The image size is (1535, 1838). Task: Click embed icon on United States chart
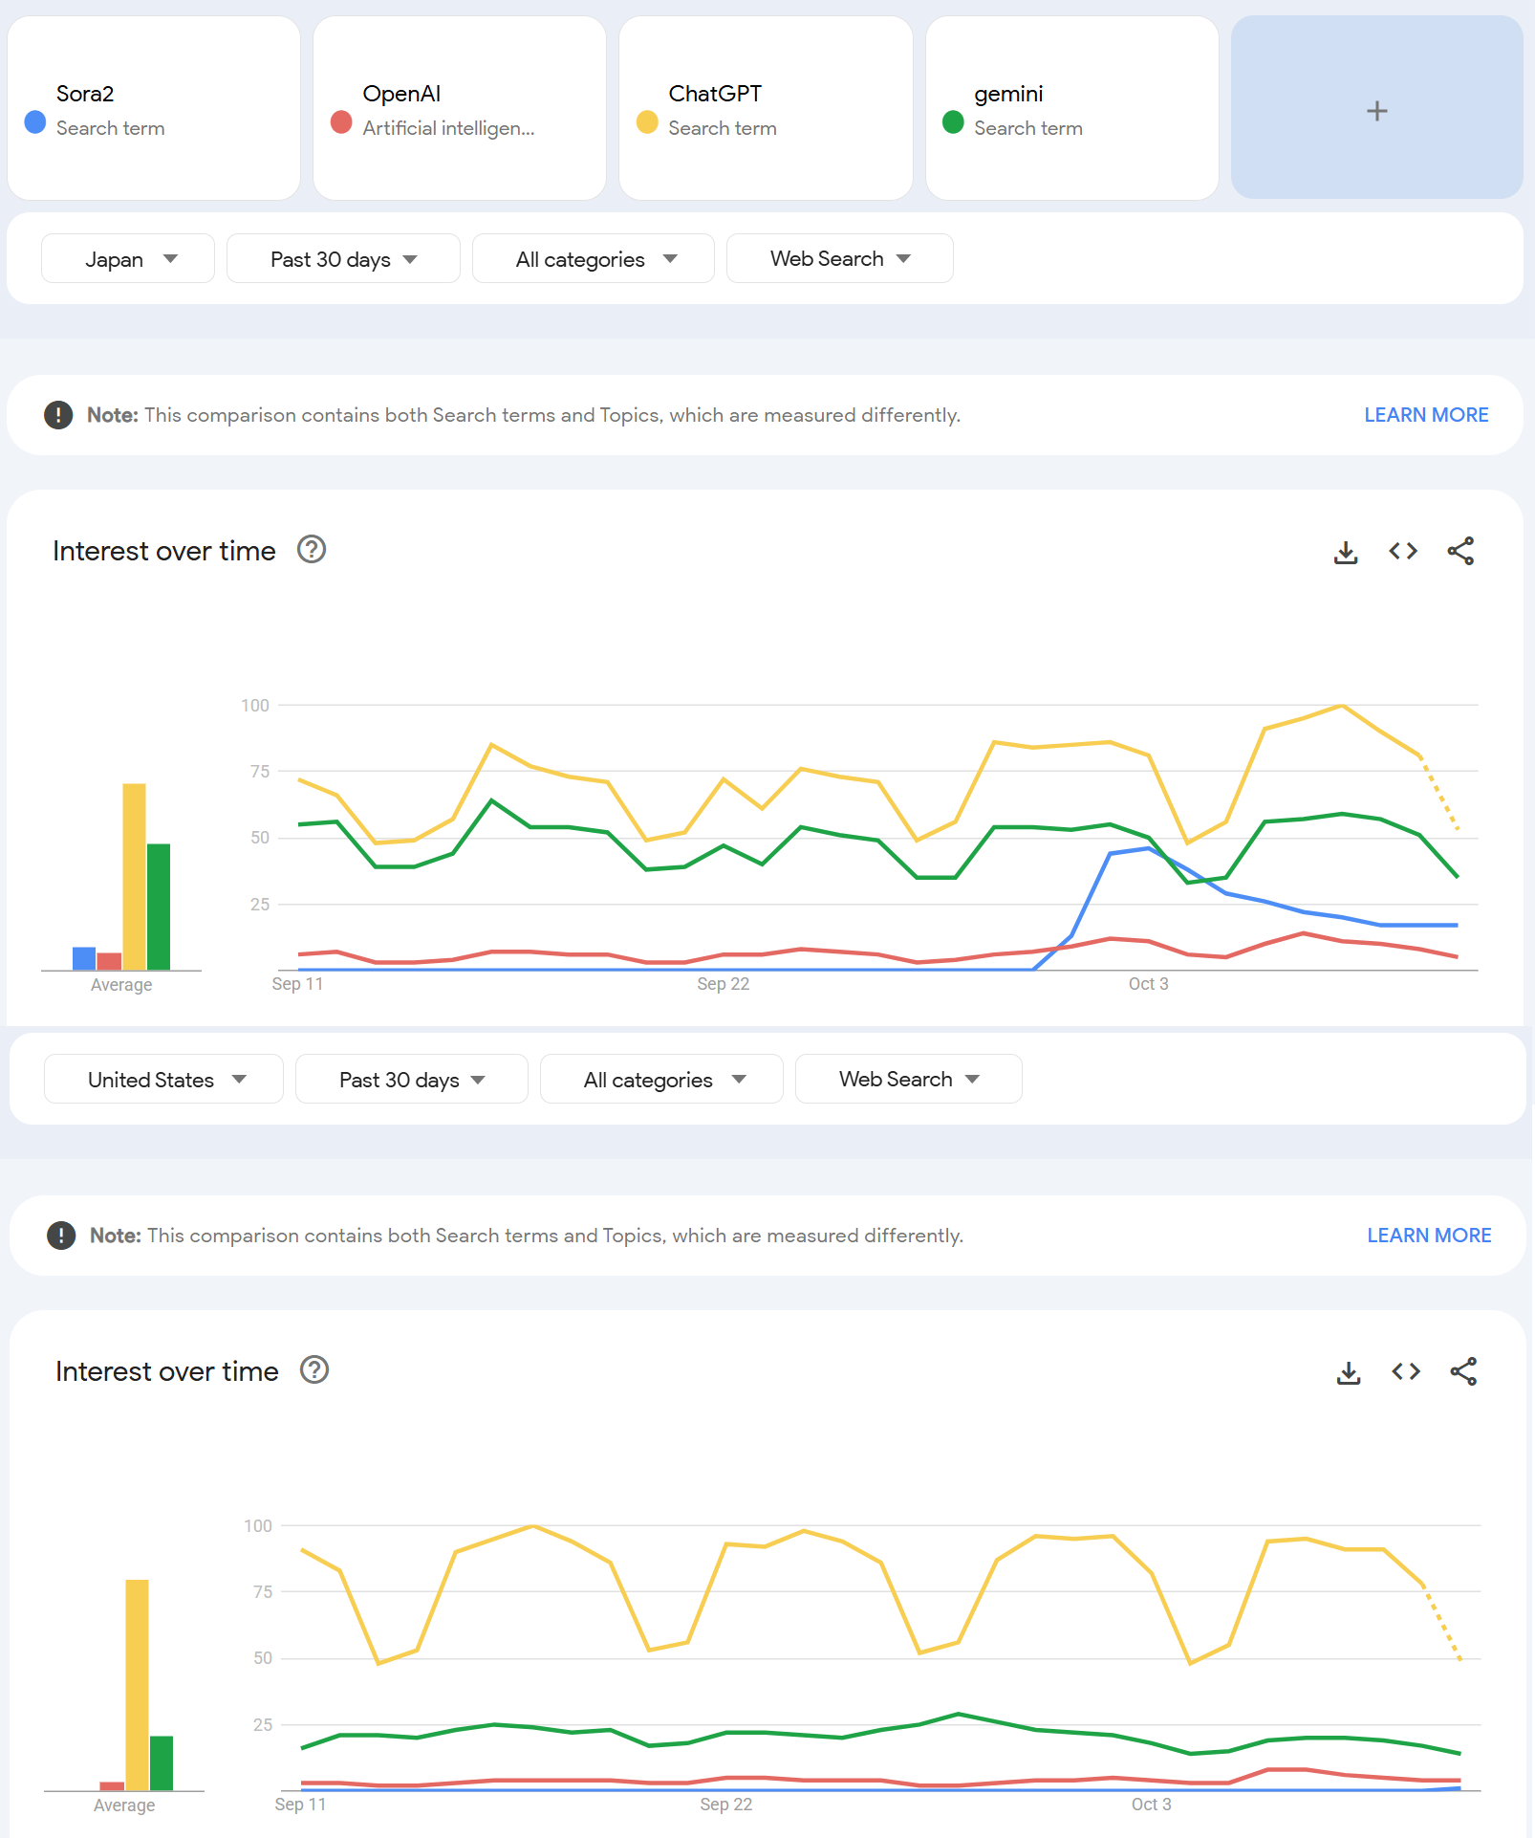tap(1406, 1372)
